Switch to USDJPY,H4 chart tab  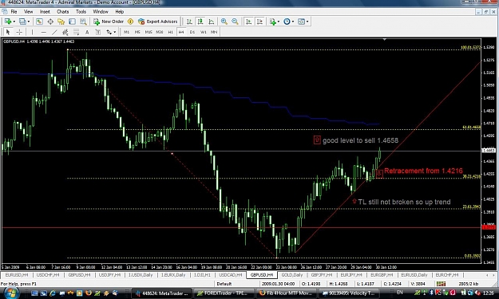(110, 275)
